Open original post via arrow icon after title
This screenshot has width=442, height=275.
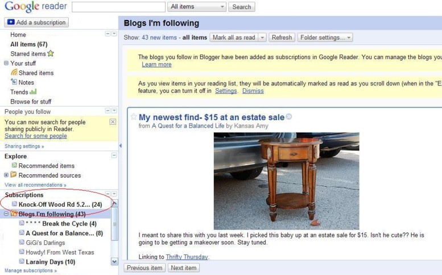point(289,117)
